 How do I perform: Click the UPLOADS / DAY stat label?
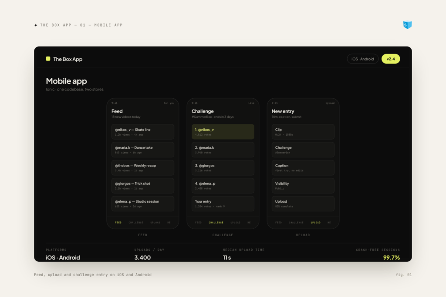(149, 250)
